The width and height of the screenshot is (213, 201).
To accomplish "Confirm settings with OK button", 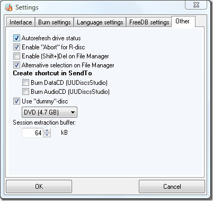I will [39, 187].
